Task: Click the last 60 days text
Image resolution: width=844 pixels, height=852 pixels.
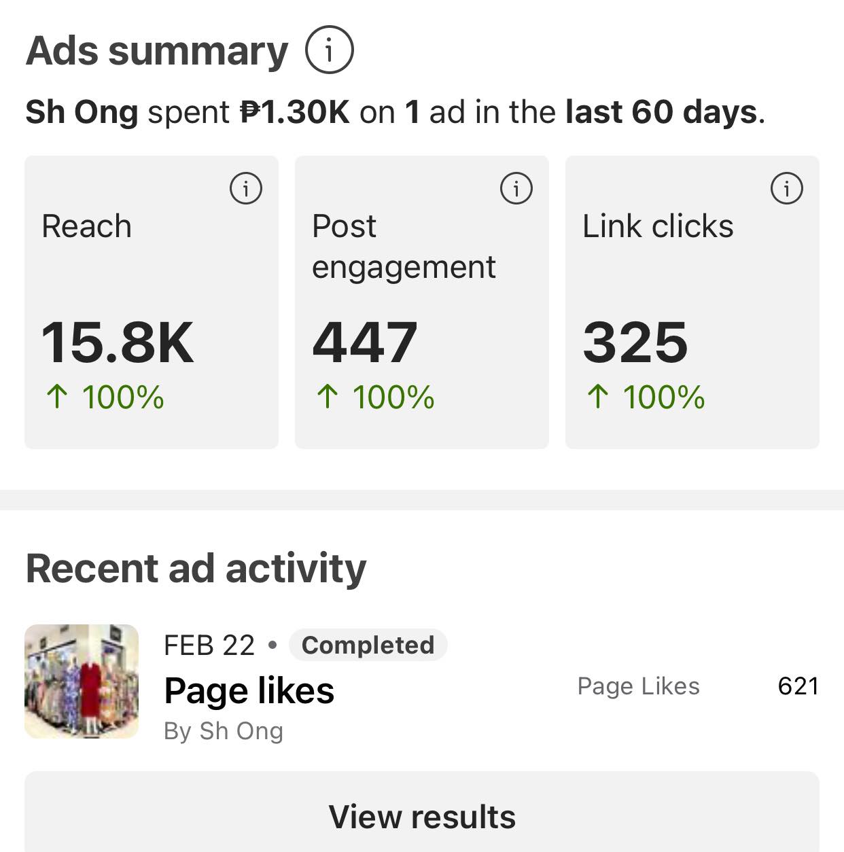Action: coord(661,112)
